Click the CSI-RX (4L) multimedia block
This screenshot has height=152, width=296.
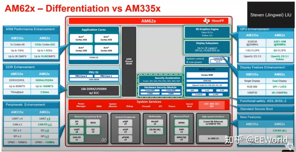click(x=155, y=131)
